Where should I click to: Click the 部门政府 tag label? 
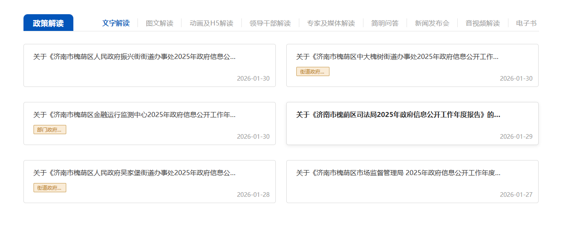(50, 130)
